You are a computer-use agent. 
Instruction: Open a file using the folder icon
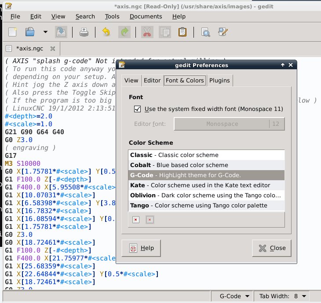point(30,32)
